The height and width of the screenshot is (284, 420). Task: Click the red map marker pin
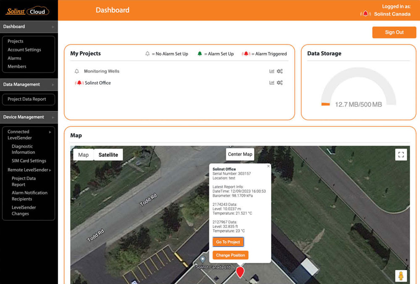pyautogui.click(x=240, y=271)
